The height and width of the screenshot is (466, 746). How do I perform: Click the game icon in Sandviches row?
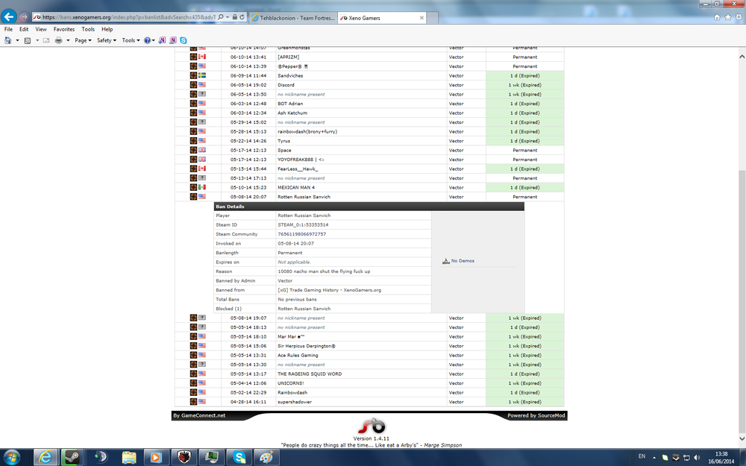[194, 75]
